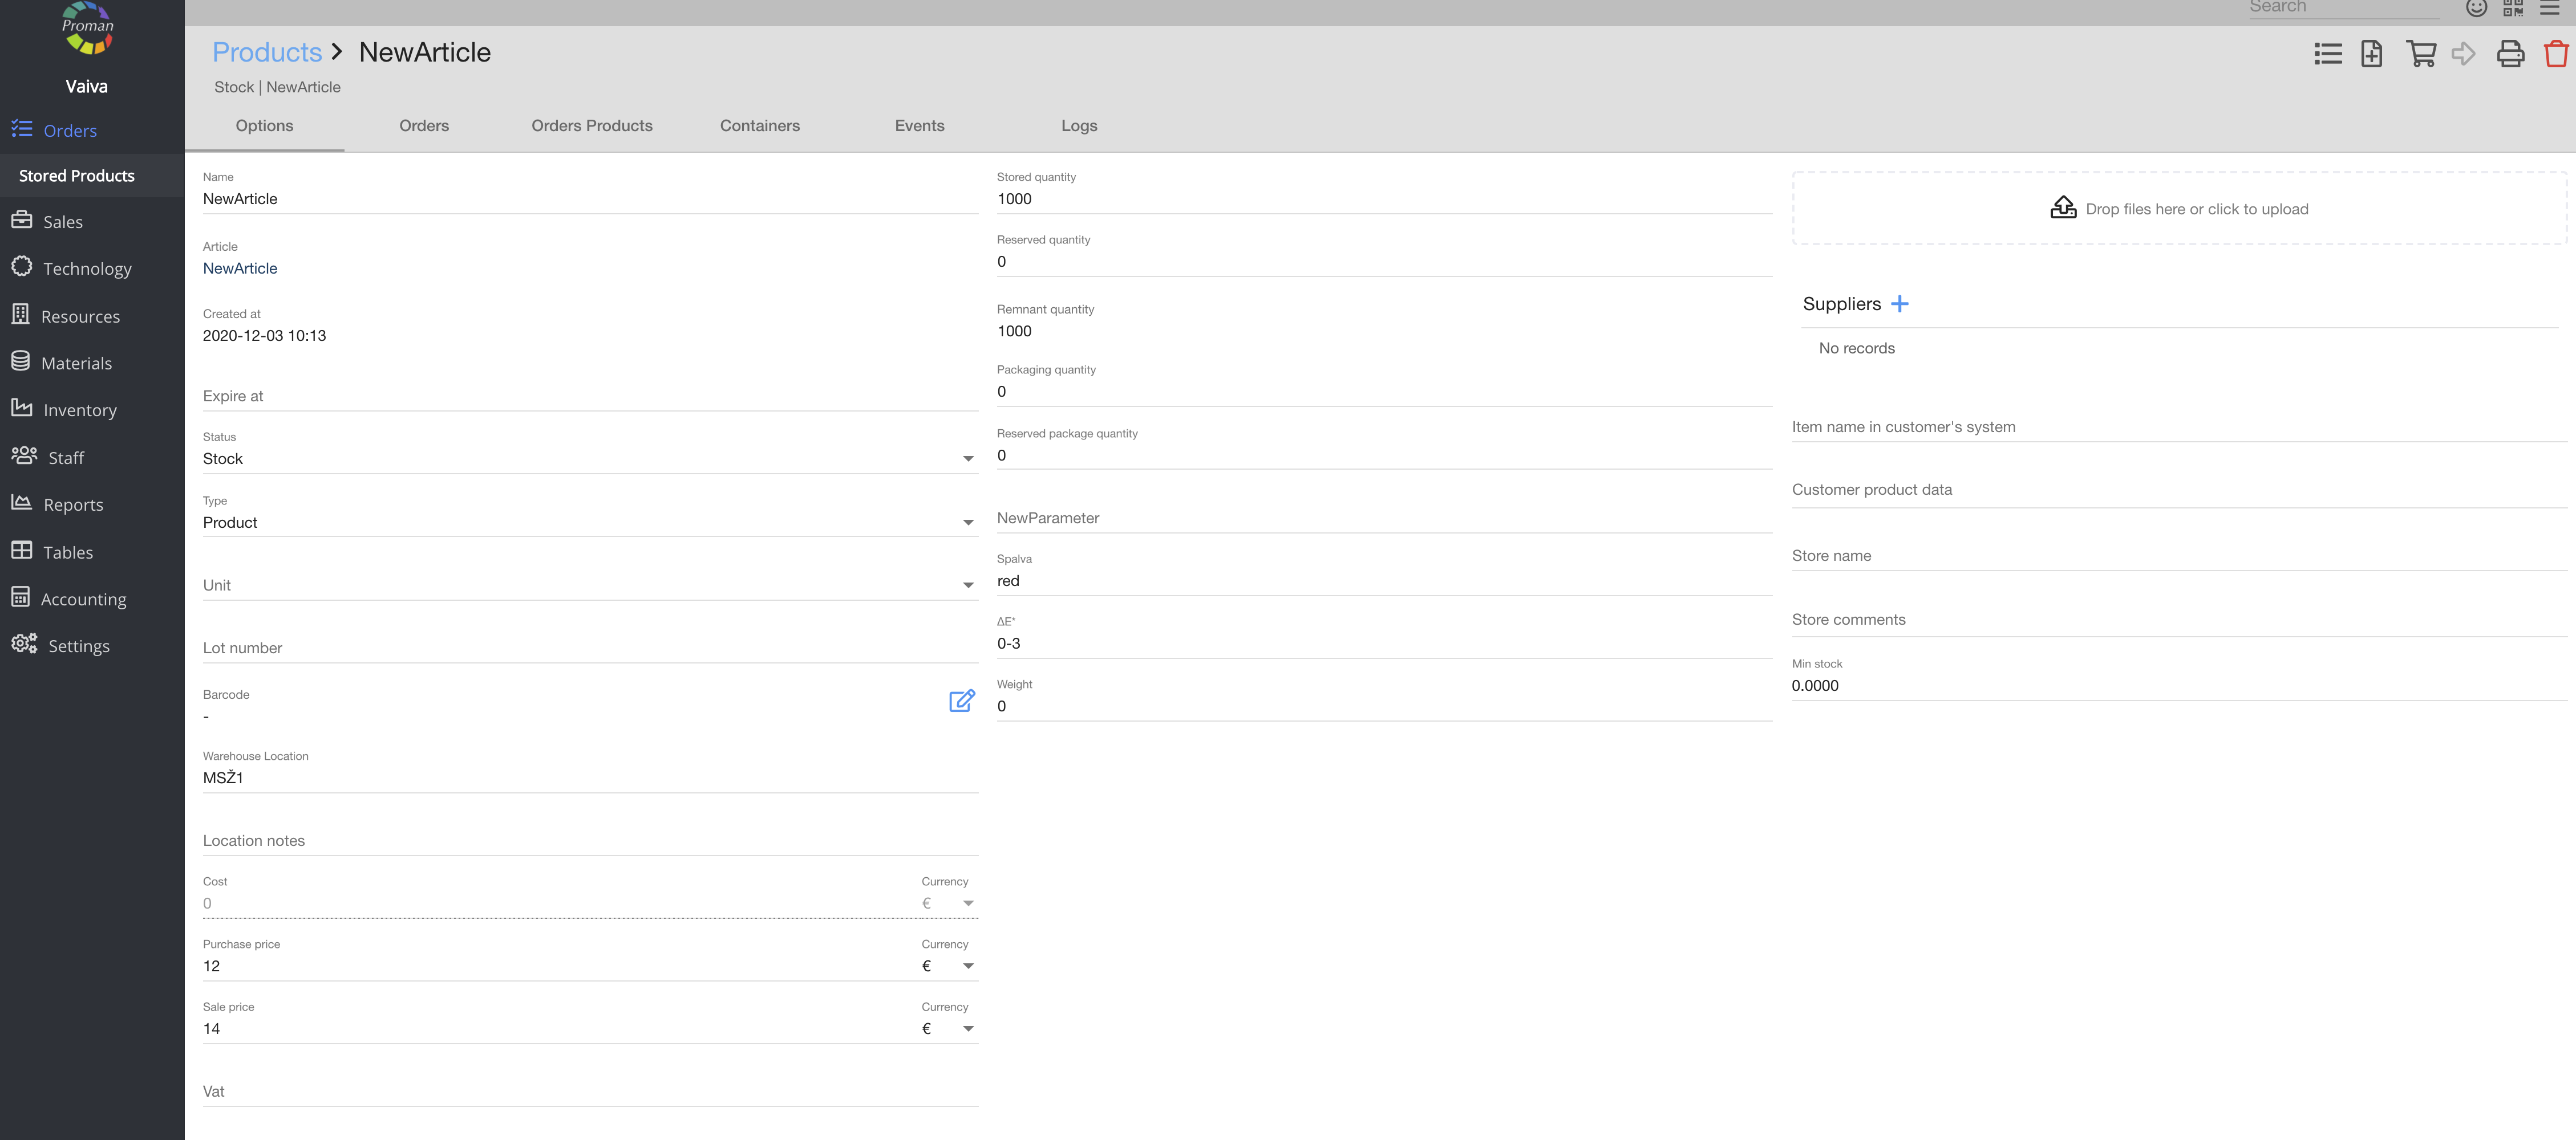Click the add document icon
The image size is (2576, 1140).
[x=2371, y=54]
